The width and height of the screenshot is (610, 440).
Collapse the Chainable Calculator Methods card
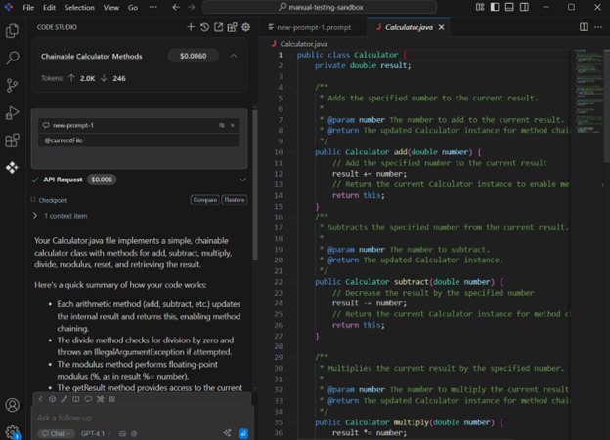point(234,57)
